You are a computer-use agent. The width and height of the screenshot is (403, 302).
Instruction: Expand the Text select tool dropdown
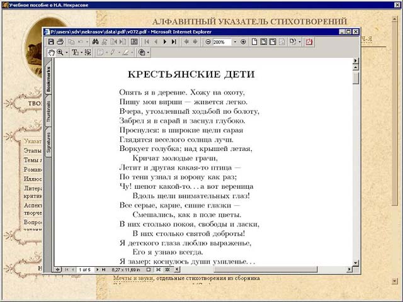81,53
